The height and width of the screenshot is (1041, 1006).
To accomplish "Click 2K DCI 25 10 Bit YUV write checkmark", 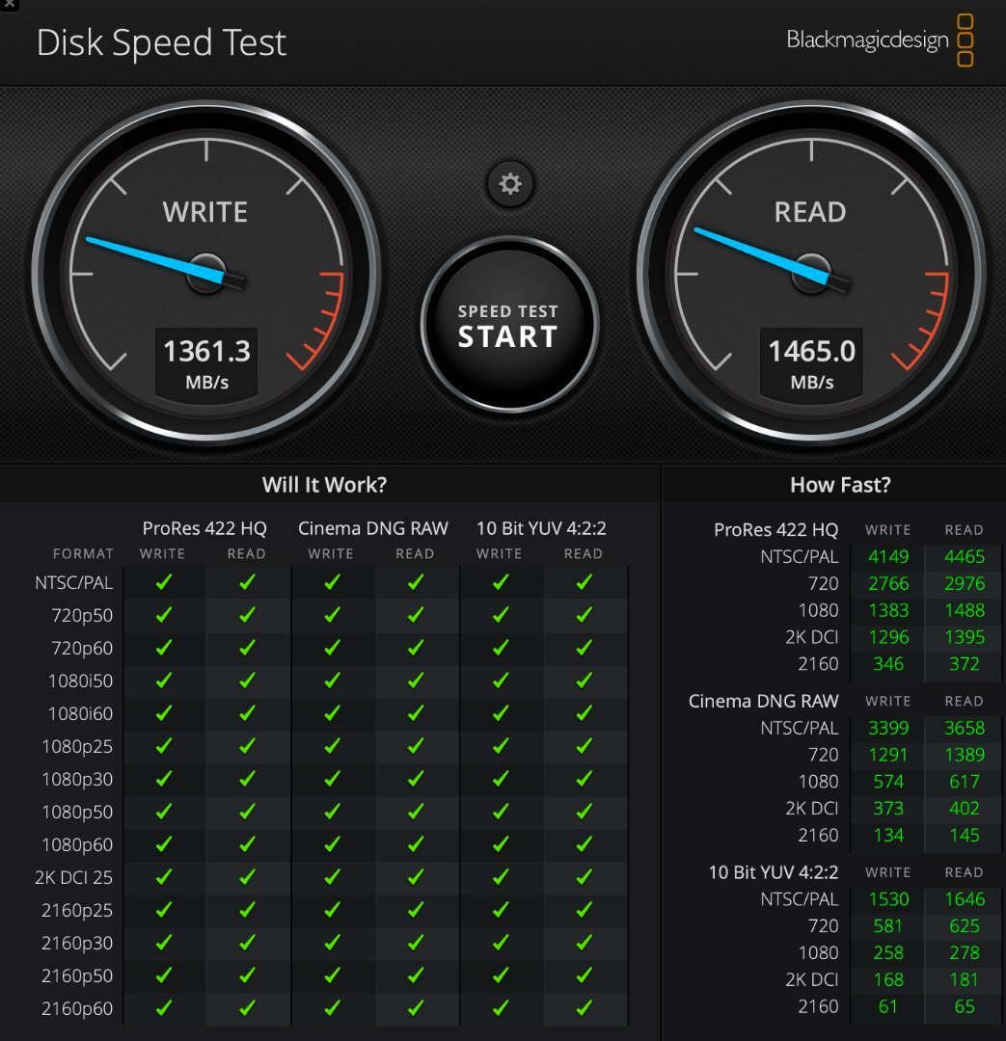I will click(x=501, y=877).
